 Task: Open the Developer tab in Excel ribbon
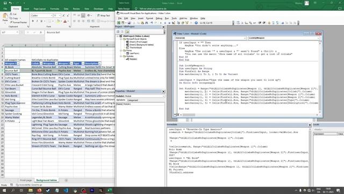98,9
